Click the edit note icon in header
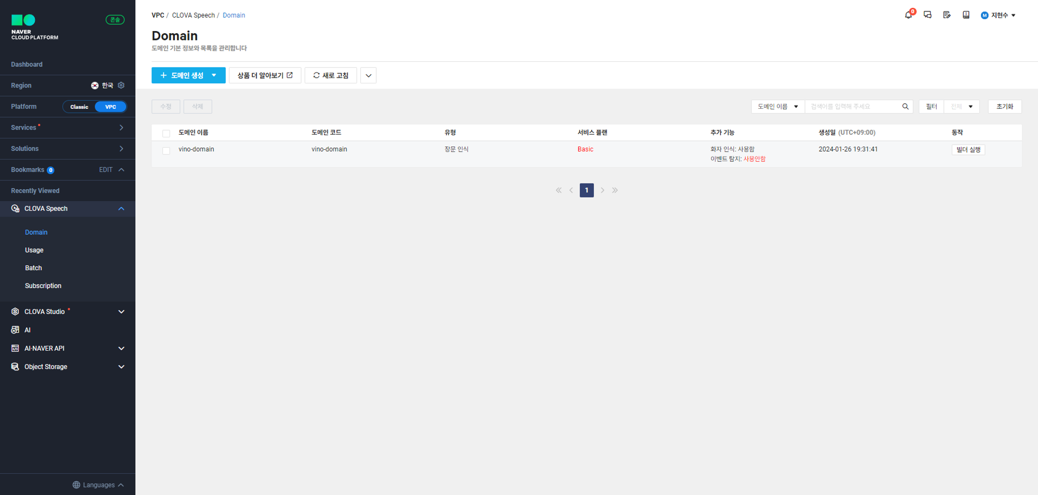 947,15
